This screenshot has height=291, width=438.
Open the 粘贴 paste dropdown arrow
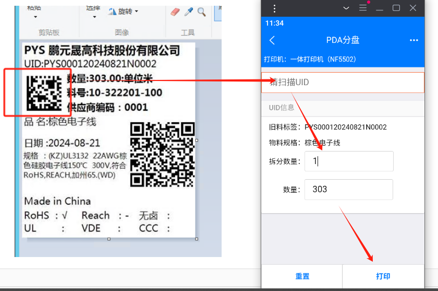[35, 17]
